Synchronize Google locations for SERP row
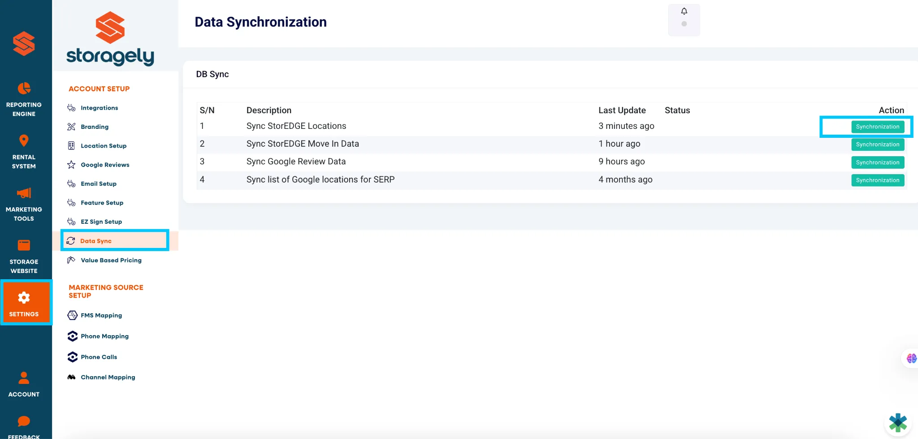Screen dimensions: 918x439 [x=878, y=180]
